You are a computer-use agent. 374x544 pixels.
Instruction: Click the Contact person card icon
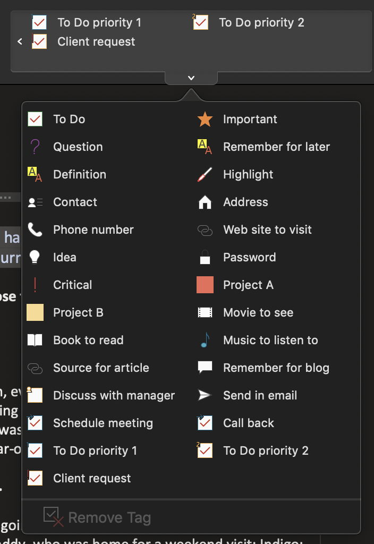point(35,202)
